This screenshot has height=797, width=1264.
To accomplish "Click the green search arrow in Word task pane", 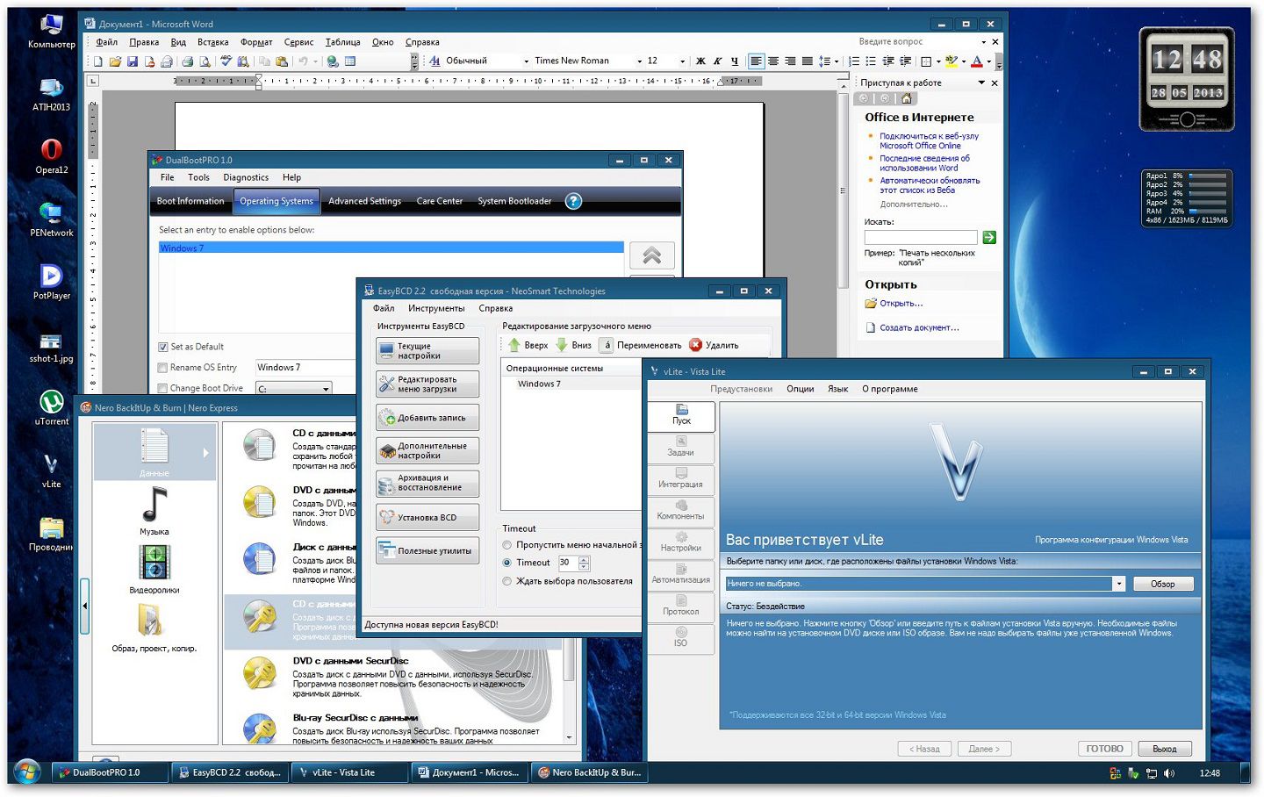I will (989, 237).
